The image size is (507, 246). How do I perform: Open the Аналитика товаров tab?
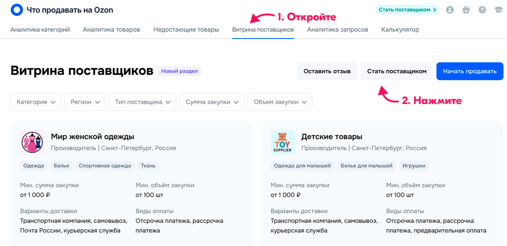click(111, 30)
